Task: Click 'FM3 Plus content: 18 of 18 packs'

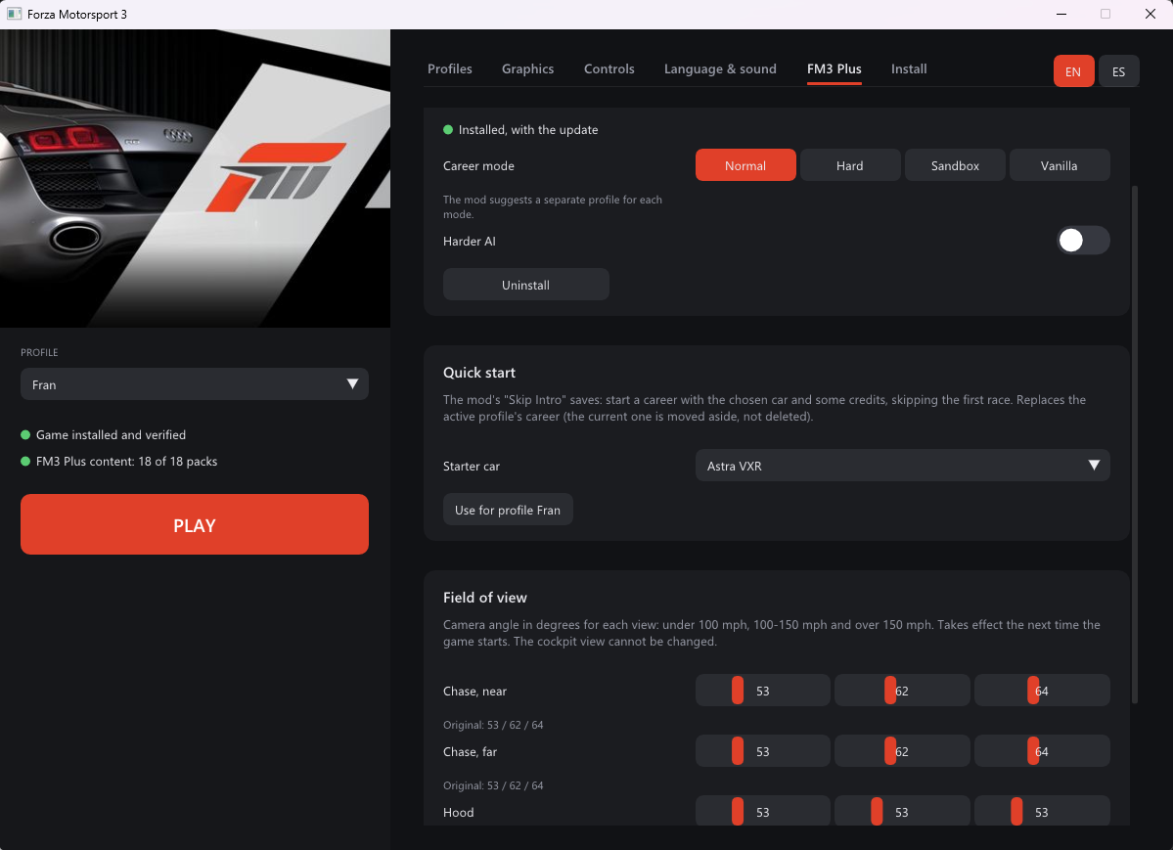Action: 126,461
